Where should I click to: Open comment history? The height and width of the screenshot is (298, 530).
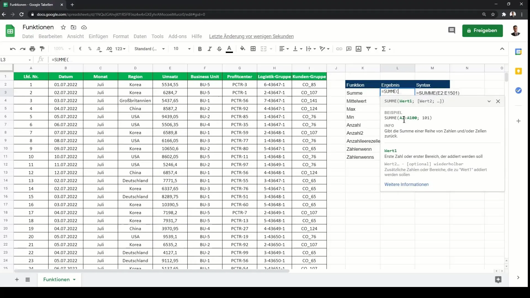pyautogui.click(x=452, y=30)
